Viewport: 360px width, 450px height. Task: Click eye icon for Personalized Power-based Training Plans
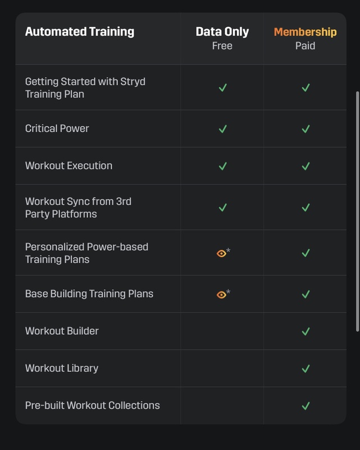coord(221,254)
